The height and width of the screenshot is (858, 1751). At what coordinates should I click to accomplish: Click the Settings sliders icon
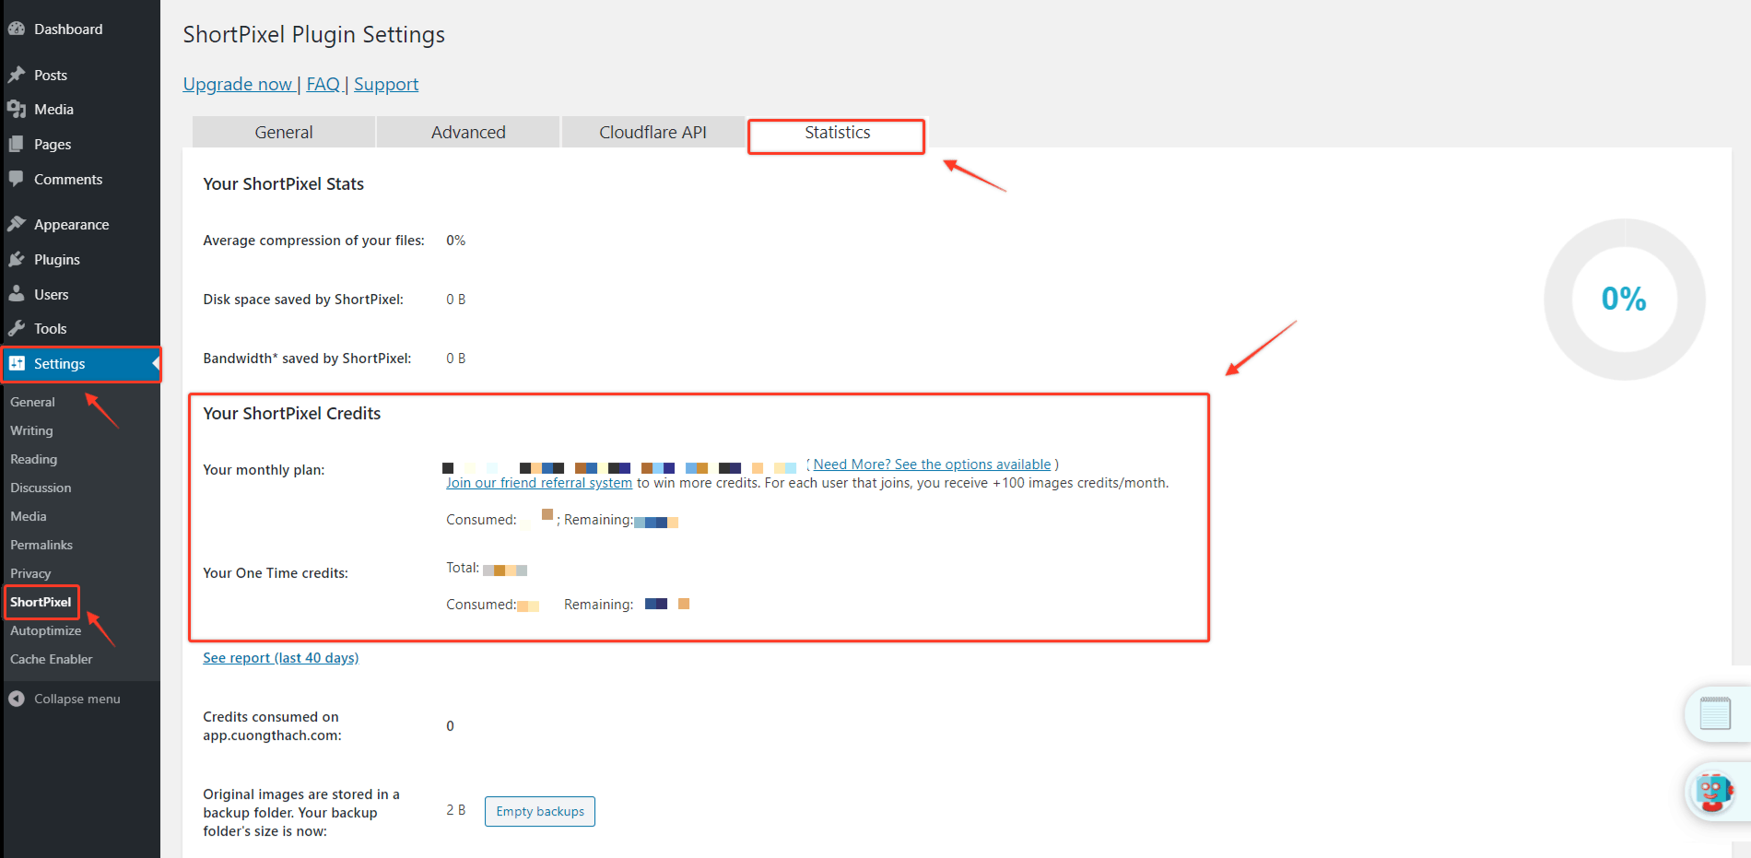pos(17,363)
